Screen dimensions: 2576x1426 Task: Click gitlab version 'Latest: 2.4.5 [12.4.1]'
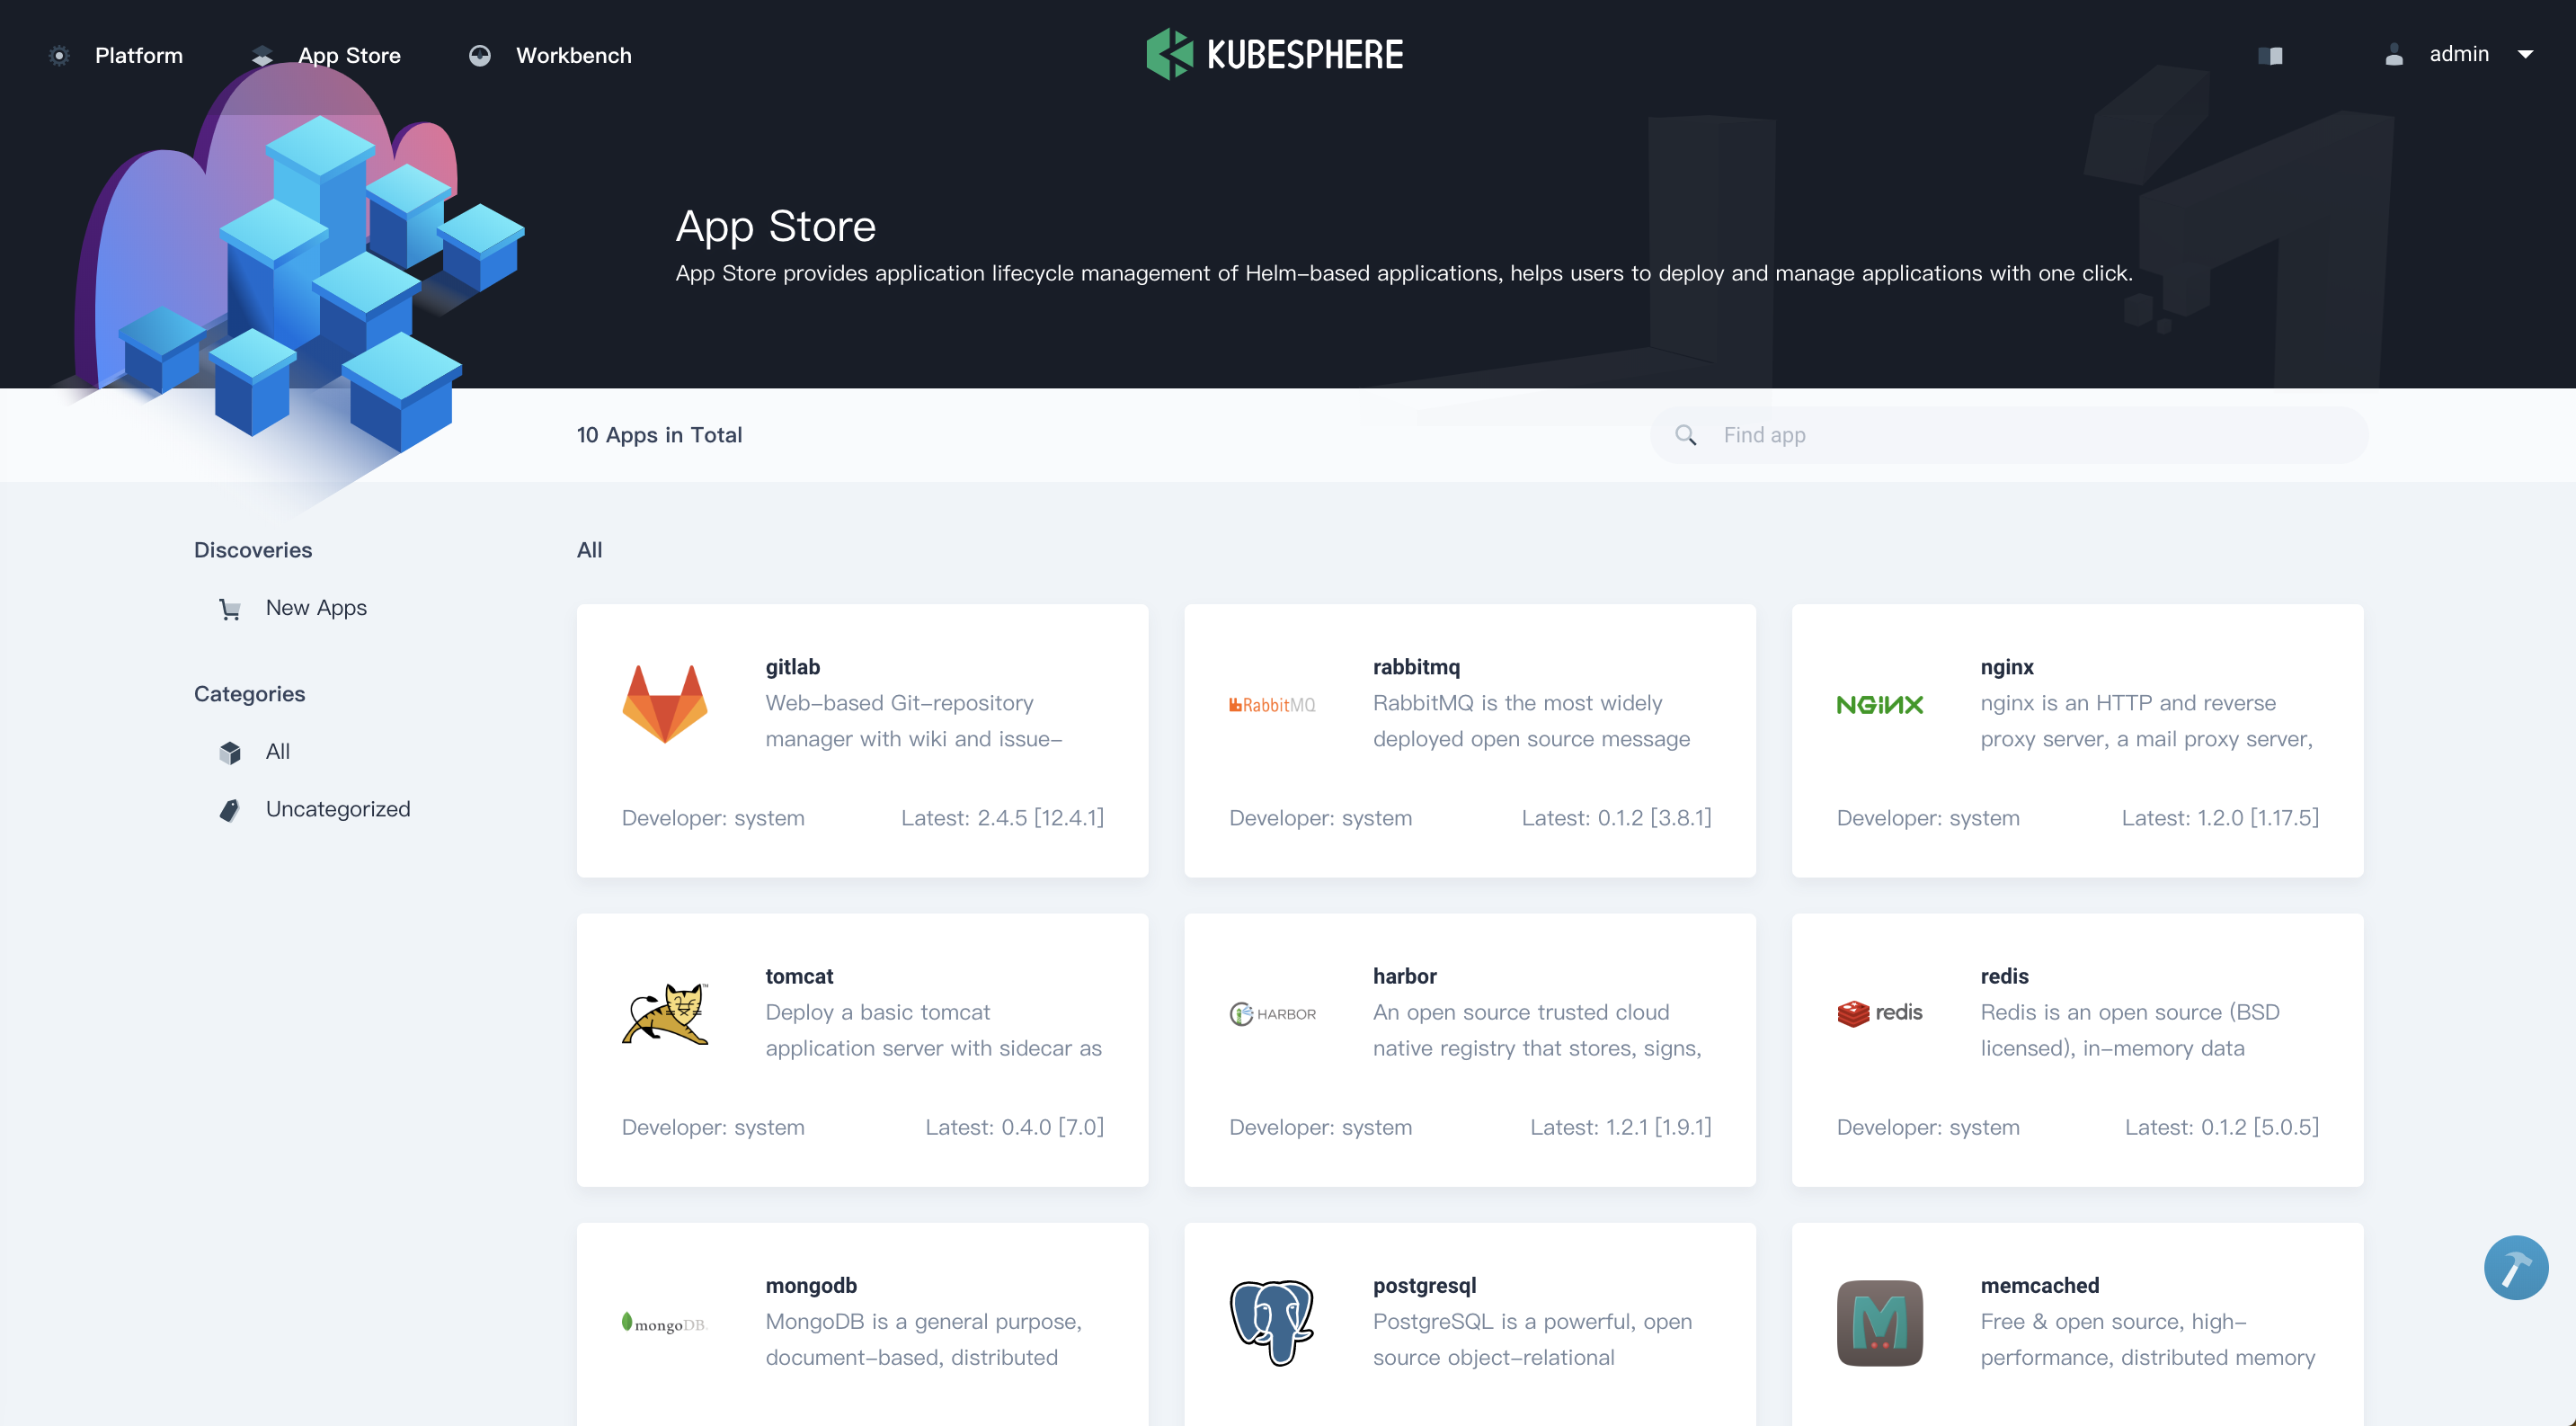coord(1002,818)
